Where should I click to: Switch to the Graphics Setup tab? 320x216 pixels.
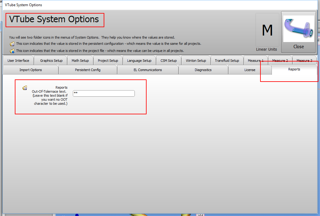pyautogui.click(x=51, y=61)
